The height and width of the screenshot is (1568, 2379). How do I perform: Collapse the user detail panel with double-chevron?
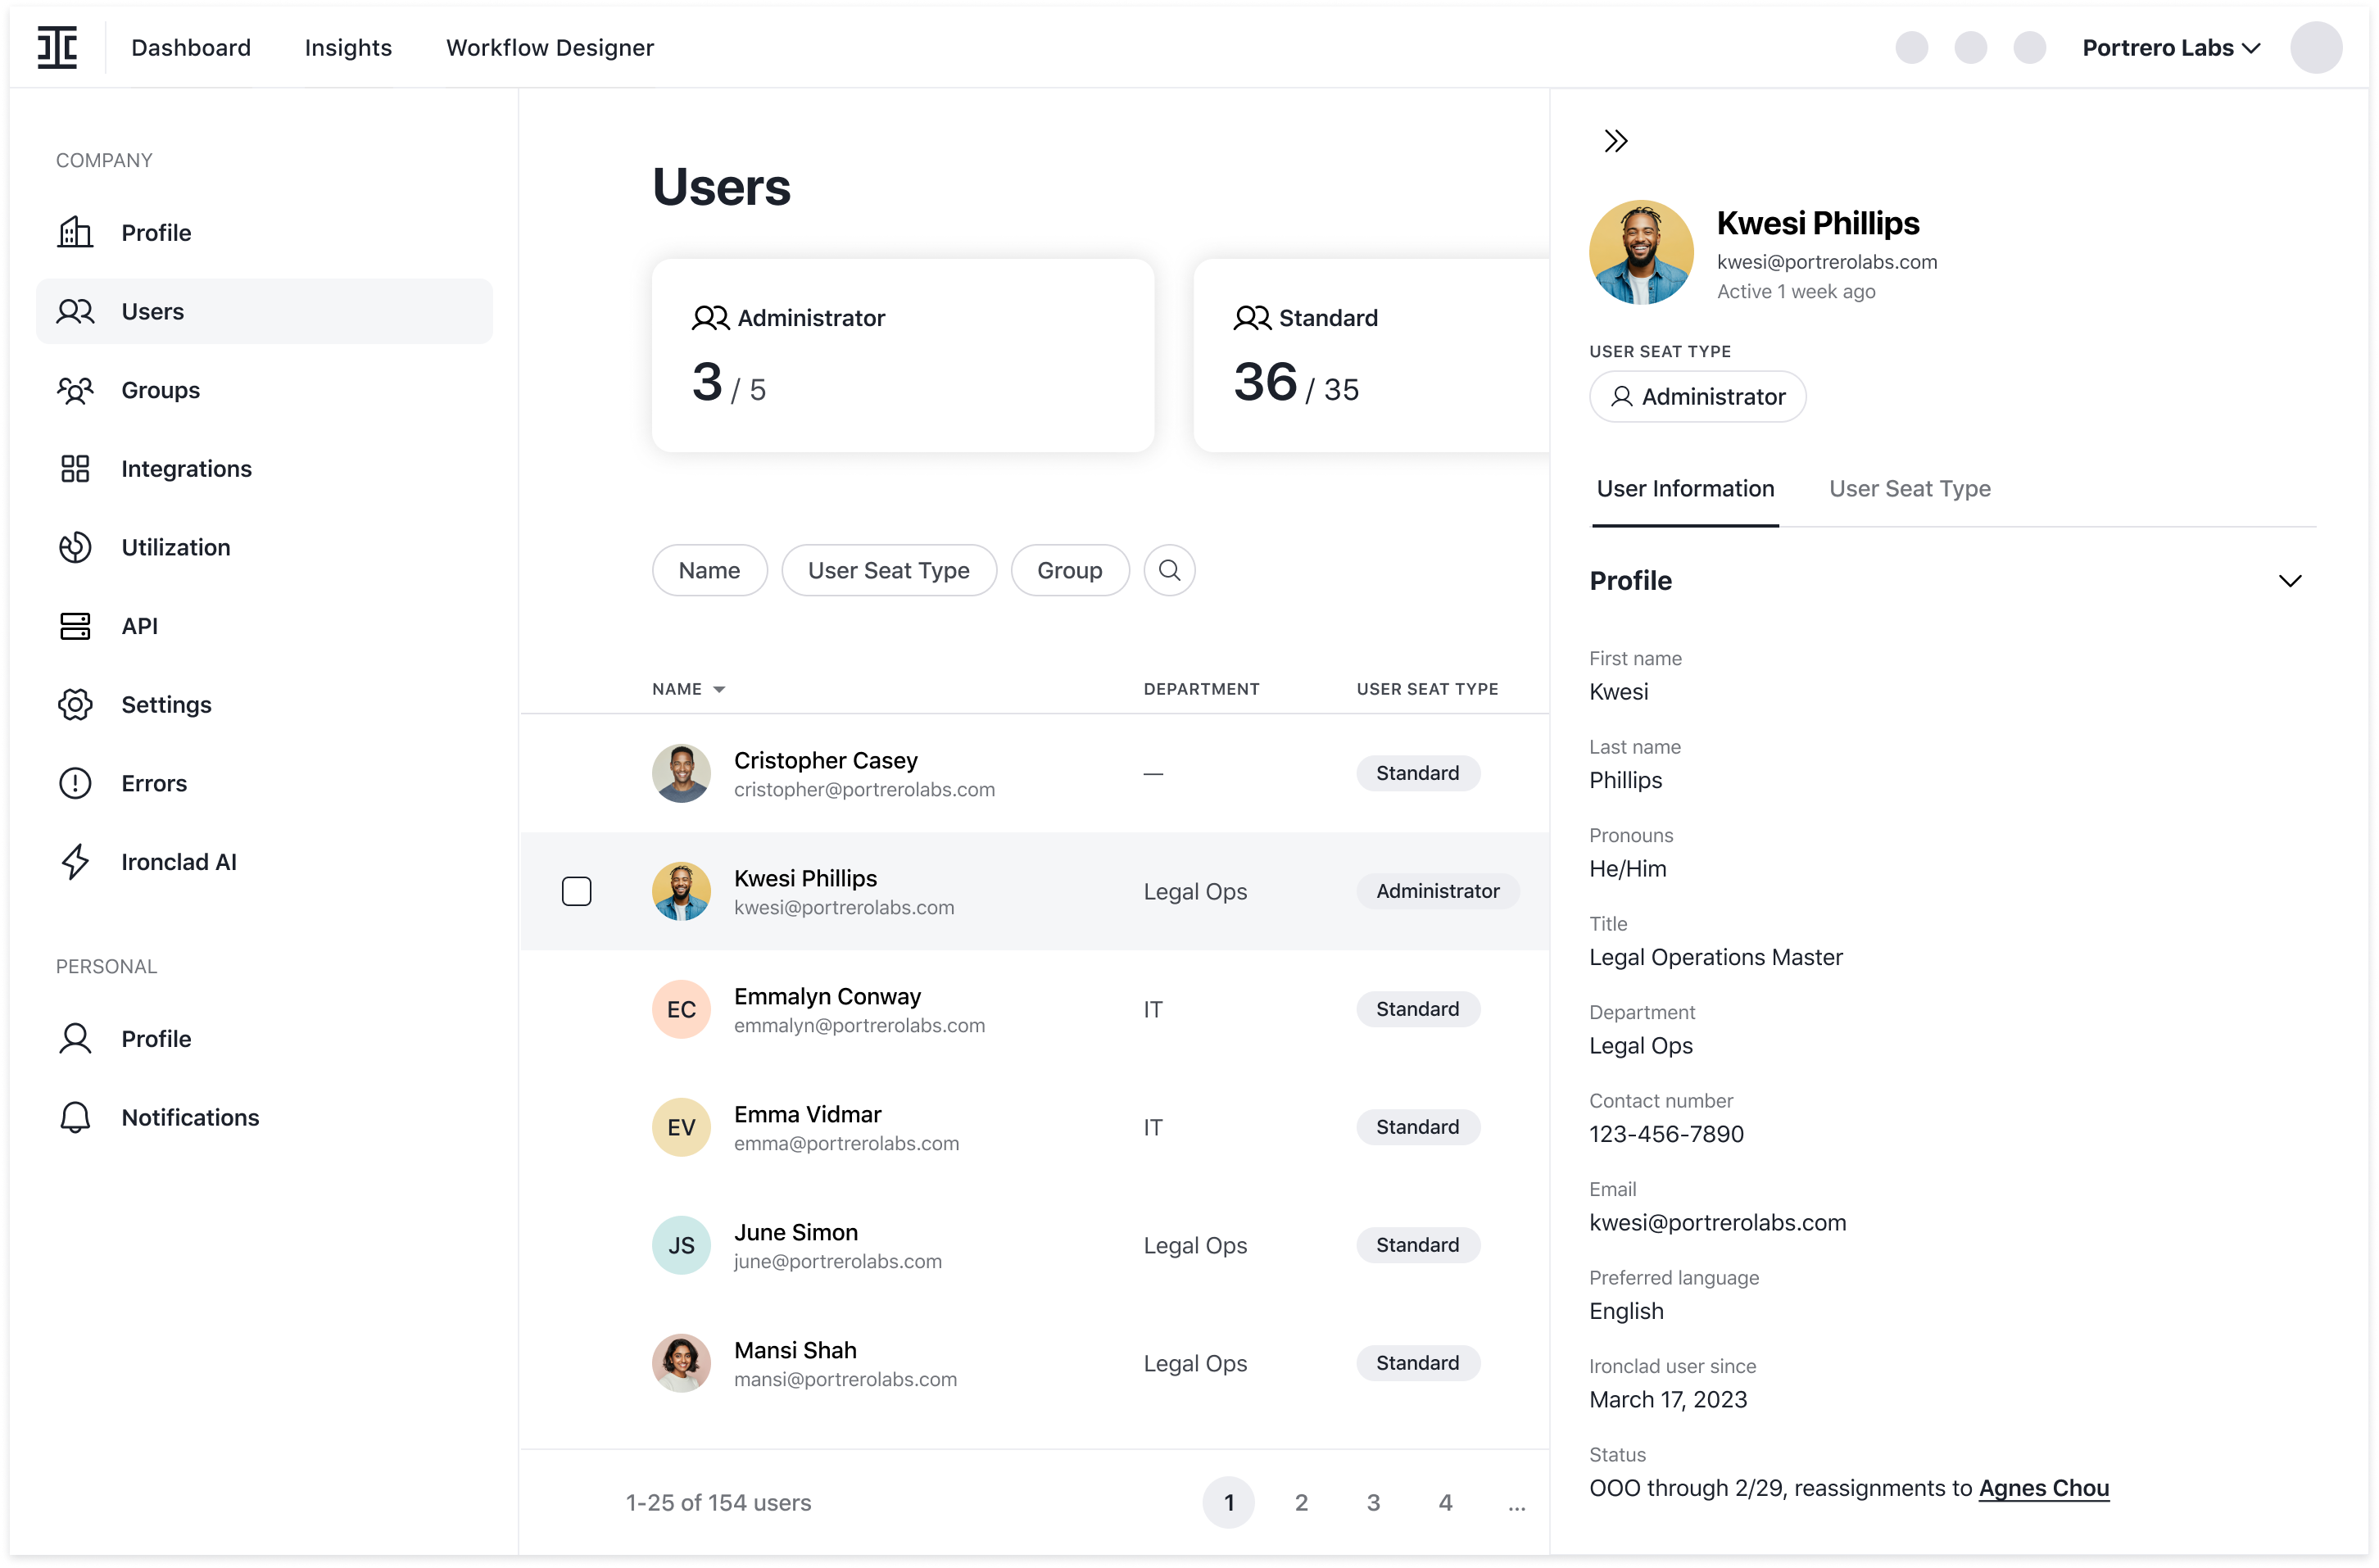pyautogui.click(x=1615, y=141)
